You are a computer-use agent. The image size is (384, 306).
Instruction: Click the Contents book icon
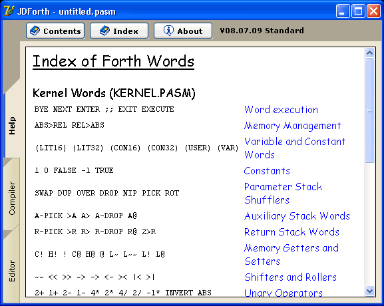tap(35, 31)
